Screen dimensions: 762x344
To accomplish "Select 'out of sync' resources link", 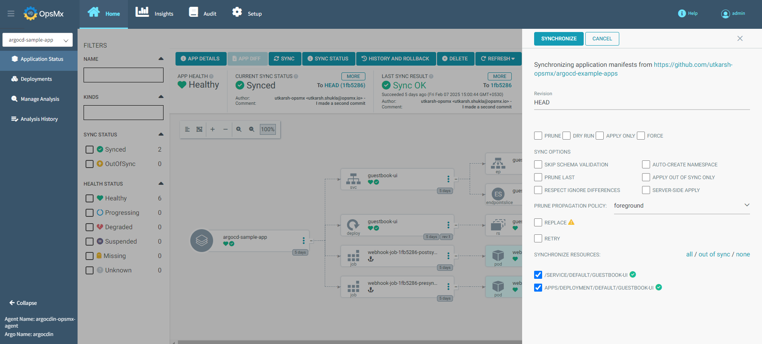I will click(714, 254).
